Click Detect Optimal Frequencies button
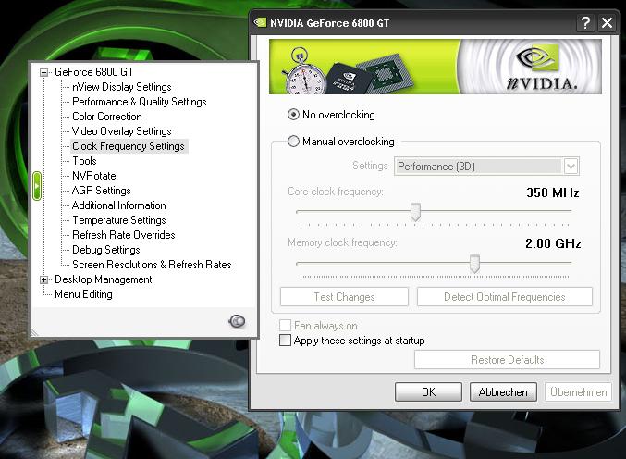 point(505,297)
